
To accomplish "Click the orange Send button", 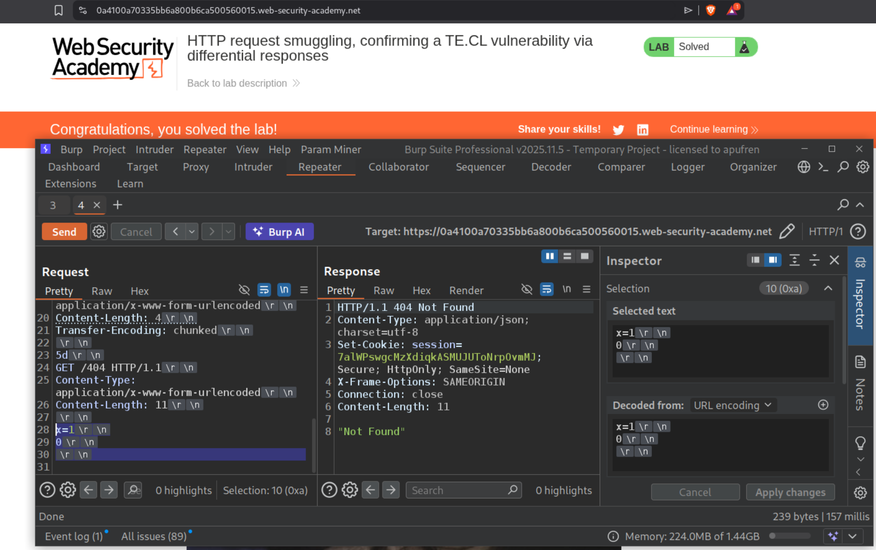I will 64,232.
